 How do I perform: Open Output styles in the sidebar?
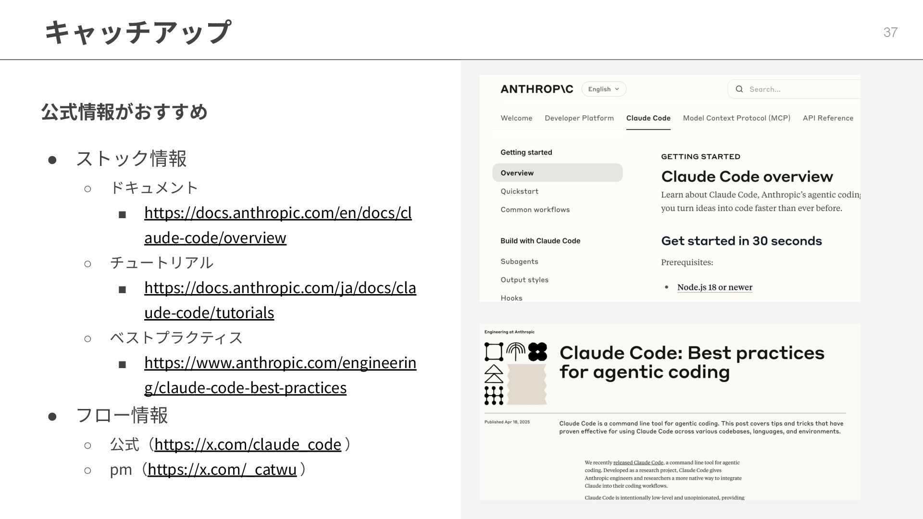(x=524, y=280)
